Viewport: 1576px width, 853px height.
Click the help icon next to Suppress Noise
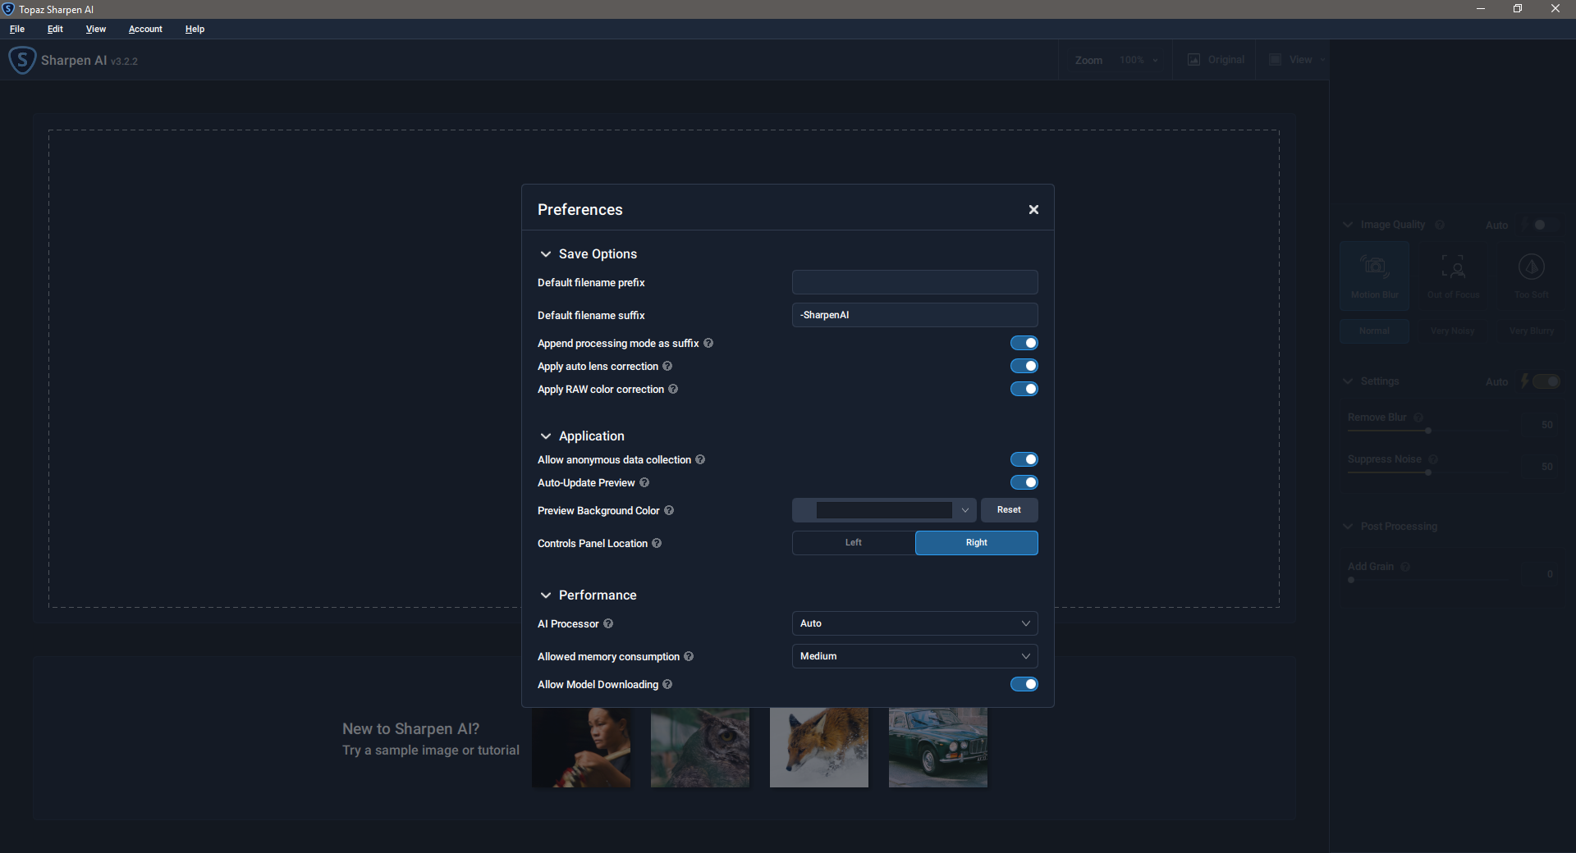pos(1433,459)
